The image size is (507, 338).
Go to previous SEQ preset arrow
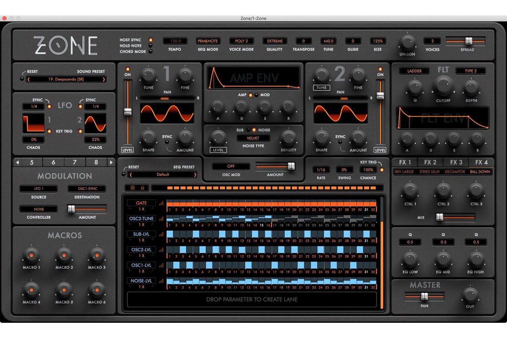point(130,174)
